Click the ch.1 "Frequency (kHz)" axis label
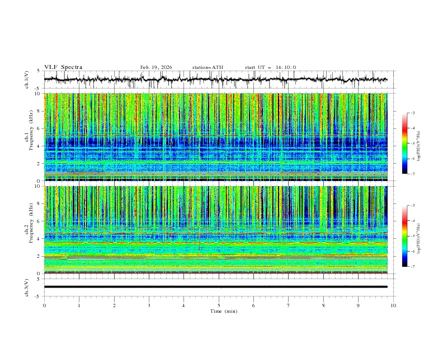The image size is (443, 343). point(31,130)
